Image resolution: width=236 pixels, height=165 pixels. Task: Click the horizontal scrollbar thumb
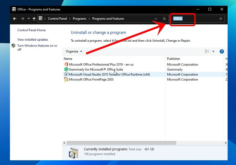(x=121, y=143)
